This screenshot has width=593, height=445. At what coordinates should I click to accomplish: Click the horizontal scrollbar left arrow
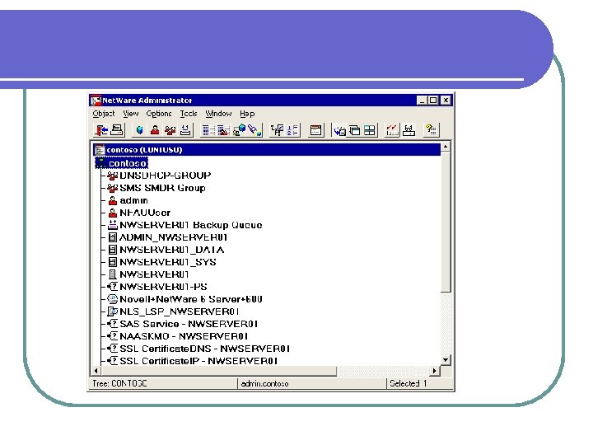[96, 371]
